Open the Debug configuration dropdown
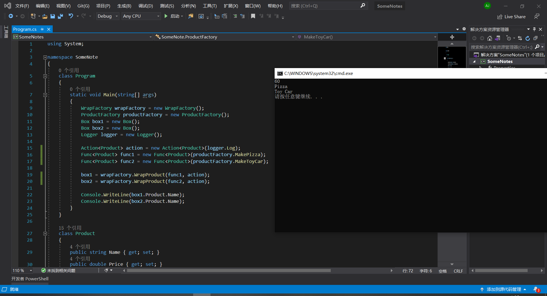Image resolution: width=547 pixels, height=296 pixels. click(x=107, y=16)
